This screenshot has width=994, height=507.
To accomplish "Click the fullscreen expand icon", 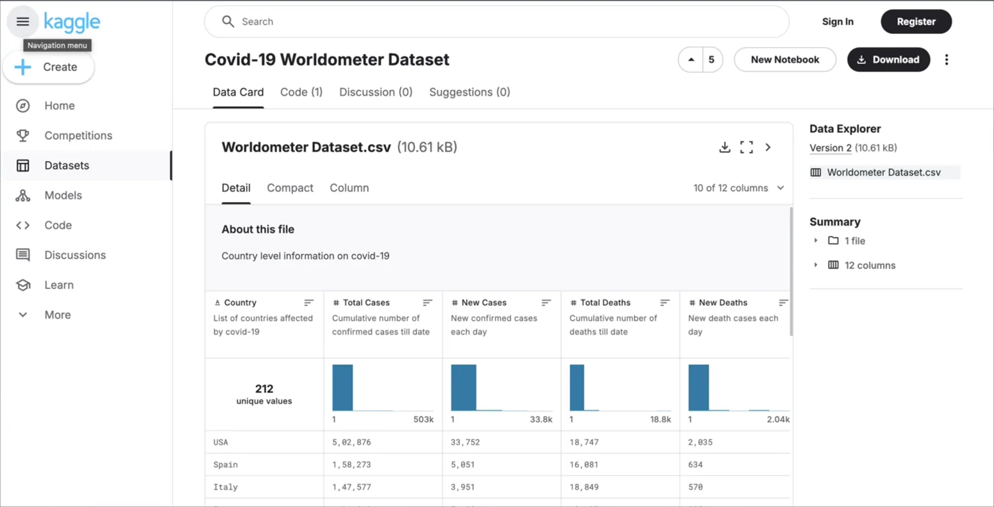I will point(746,147).
